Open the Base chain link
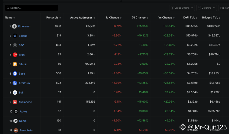Image resolution: width=229 pixels, height=134 pixels. [x=22, y=74]
